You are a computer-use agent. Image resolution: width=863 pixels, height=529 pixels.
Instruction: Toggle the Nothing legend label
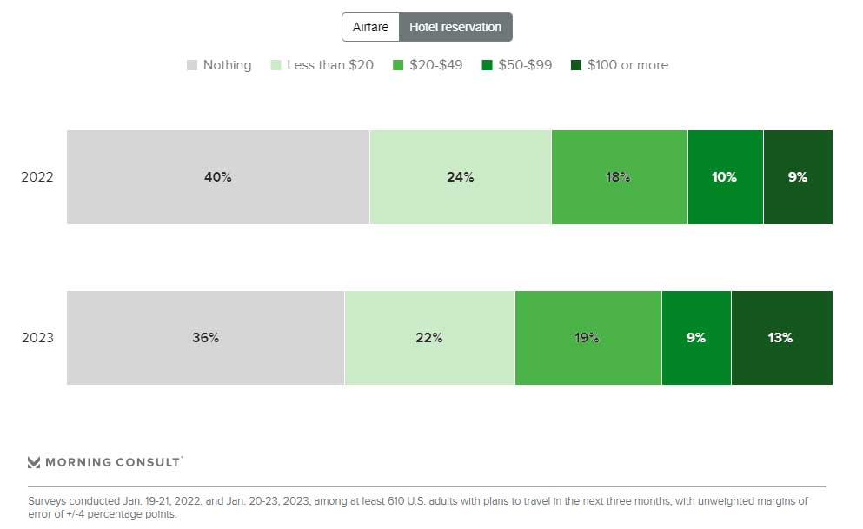point(227,65)
